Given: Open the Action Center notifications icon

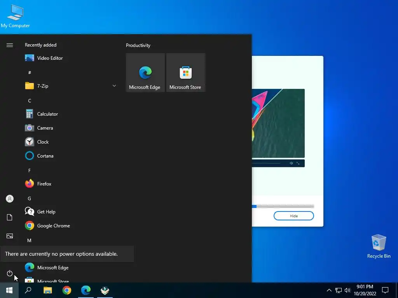Looking at the screenshot, I should pos(385,290).
